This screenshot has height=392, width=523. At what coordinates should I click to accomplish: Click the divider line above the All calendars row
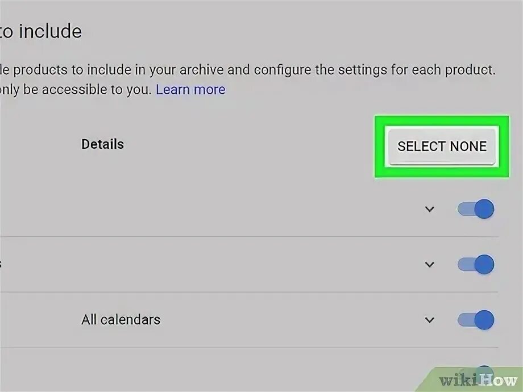pos(249,293)
